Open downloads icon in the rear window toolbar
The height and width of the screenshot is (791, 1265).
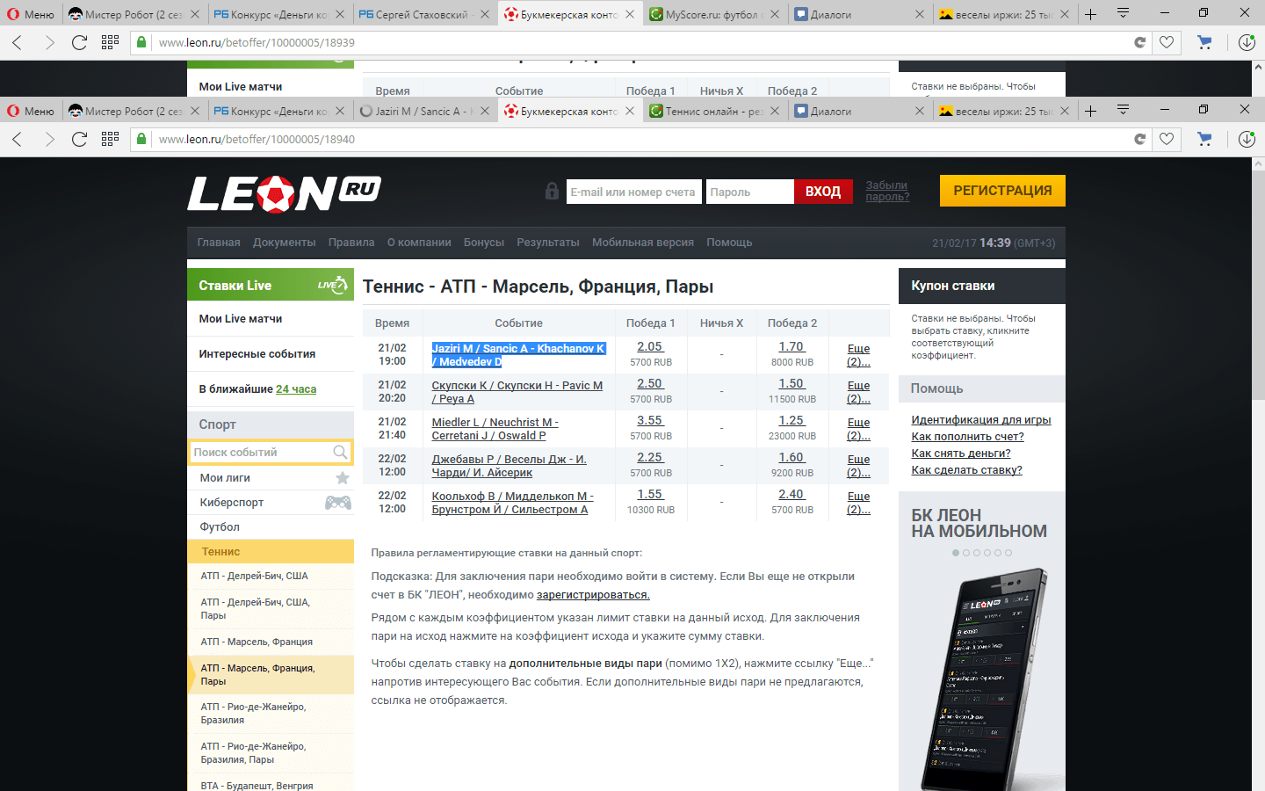1247,42
